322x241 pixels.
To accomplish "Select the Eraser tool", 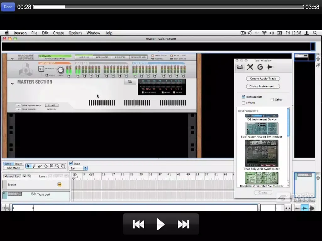I will tap(40, 166).
